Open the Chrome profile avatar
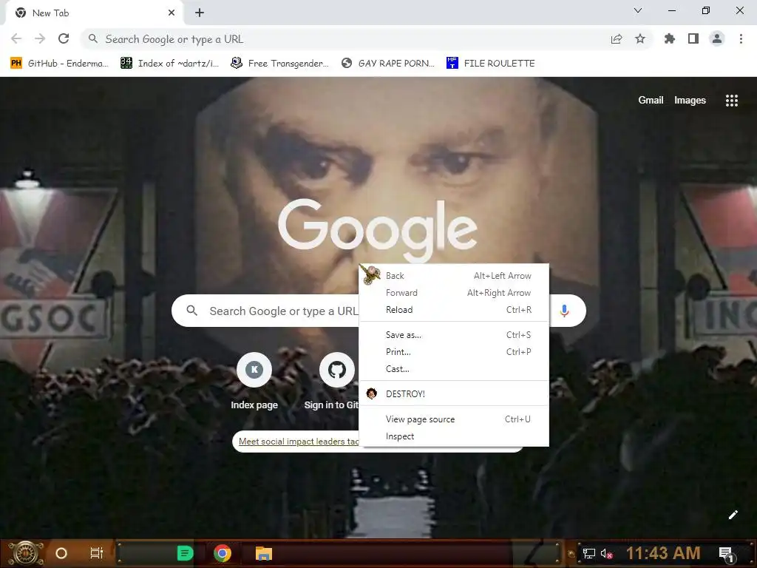The image size is (757, 568). [x=717, y=38]
